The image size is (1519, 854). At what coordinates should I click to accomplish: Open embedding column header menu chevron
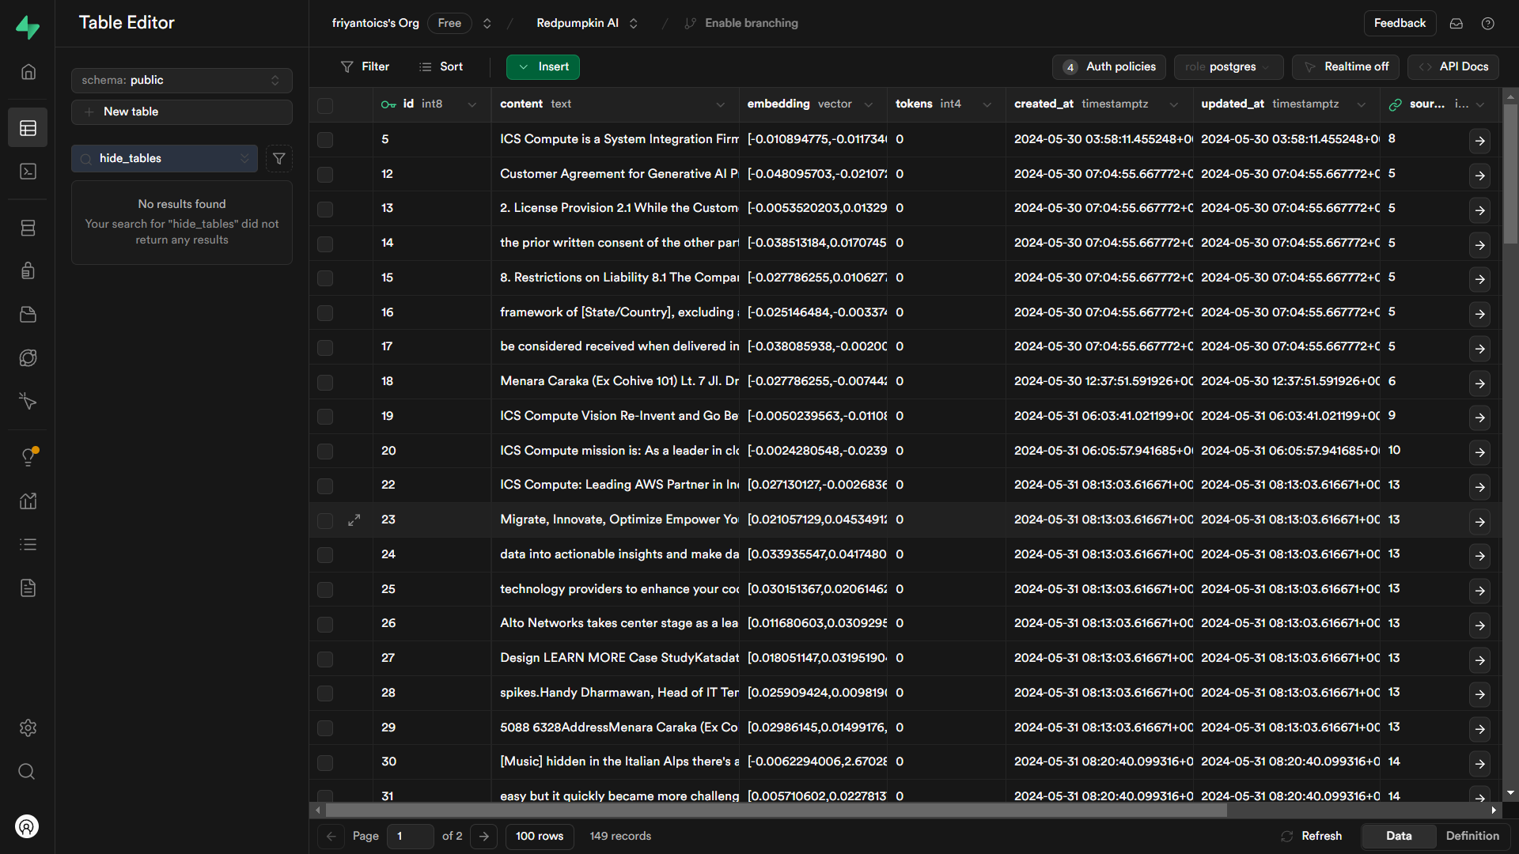pyautogui.click(x=869, y=105)
